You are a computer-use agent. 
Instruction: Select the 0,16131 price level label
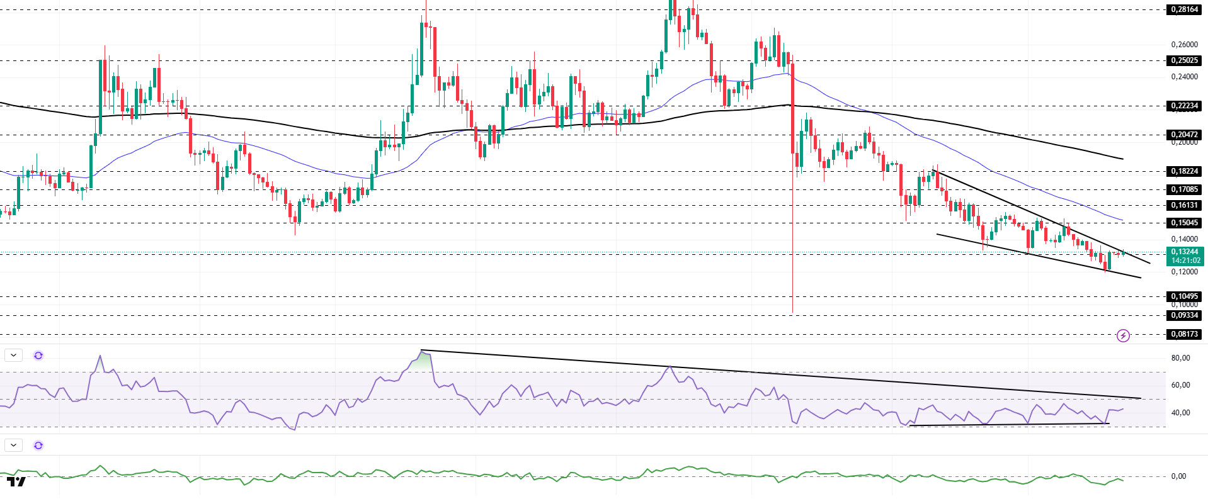point(1184,205)
